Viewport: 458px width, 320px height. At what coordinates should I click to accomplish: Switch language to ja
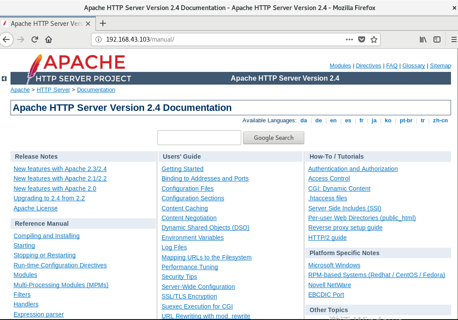click(x=374, y=121)
